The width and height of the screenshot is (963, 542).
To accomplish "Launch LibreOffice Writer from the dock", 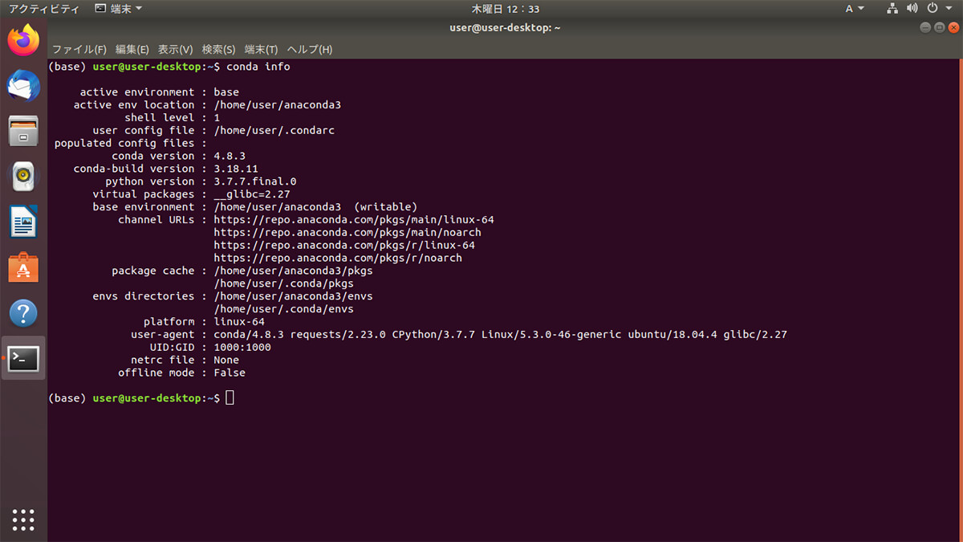I will 23,222.
